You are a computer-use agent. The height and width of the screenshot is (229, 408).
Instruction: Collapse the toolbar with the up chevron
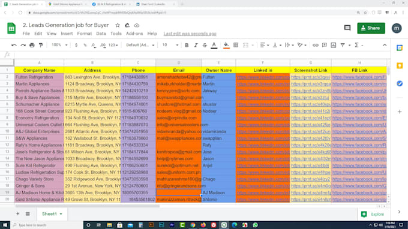(385, 45)
